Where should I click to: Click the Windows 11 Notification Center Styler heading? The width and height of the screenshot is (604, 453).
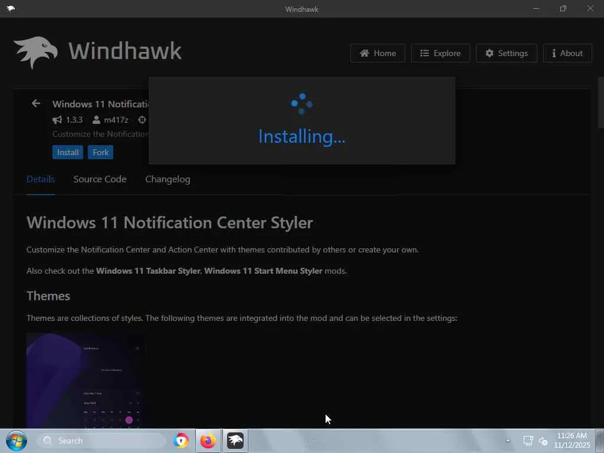click(x=169, y=222)
